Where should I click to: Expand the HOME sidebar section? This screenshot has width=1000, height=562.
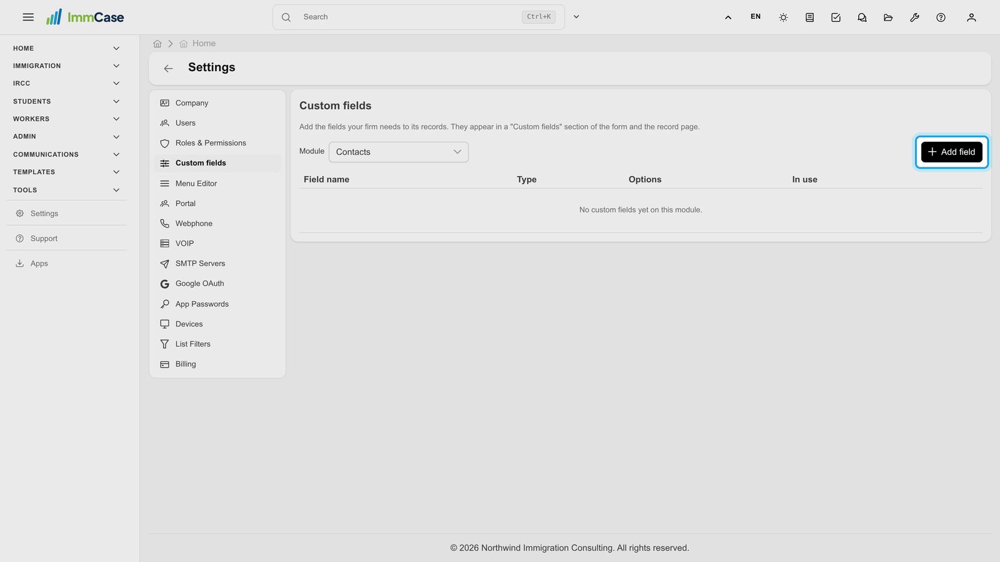tap(66, 48)
